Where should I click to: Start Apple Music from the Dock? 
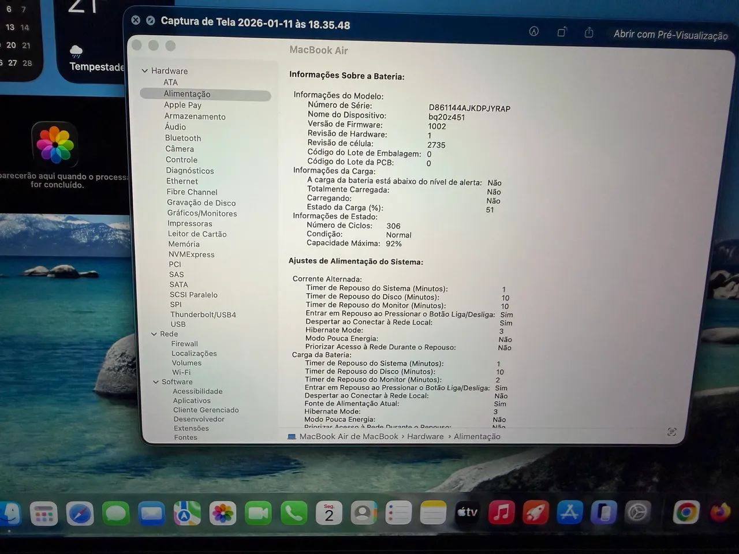click(x=501, y=512)
